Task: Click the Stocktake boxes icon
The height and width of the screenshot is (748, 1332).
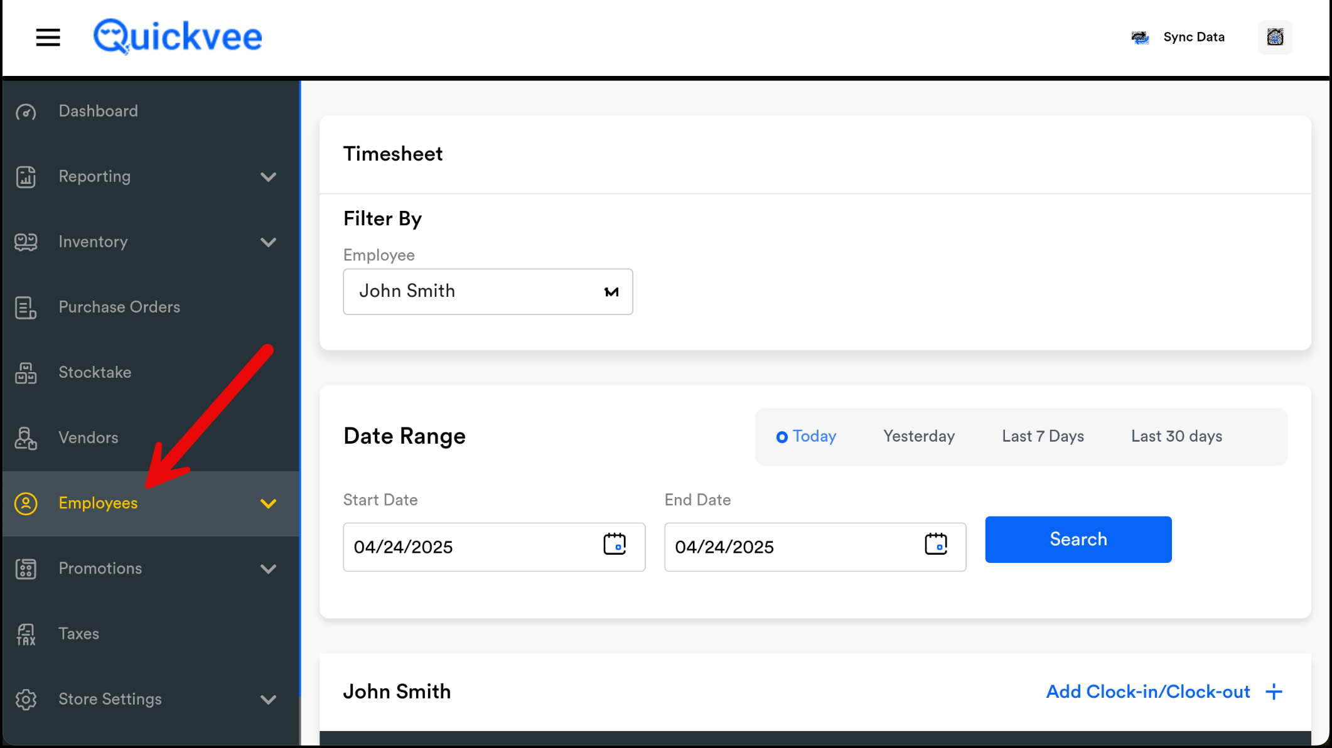Action: [26, 373]
